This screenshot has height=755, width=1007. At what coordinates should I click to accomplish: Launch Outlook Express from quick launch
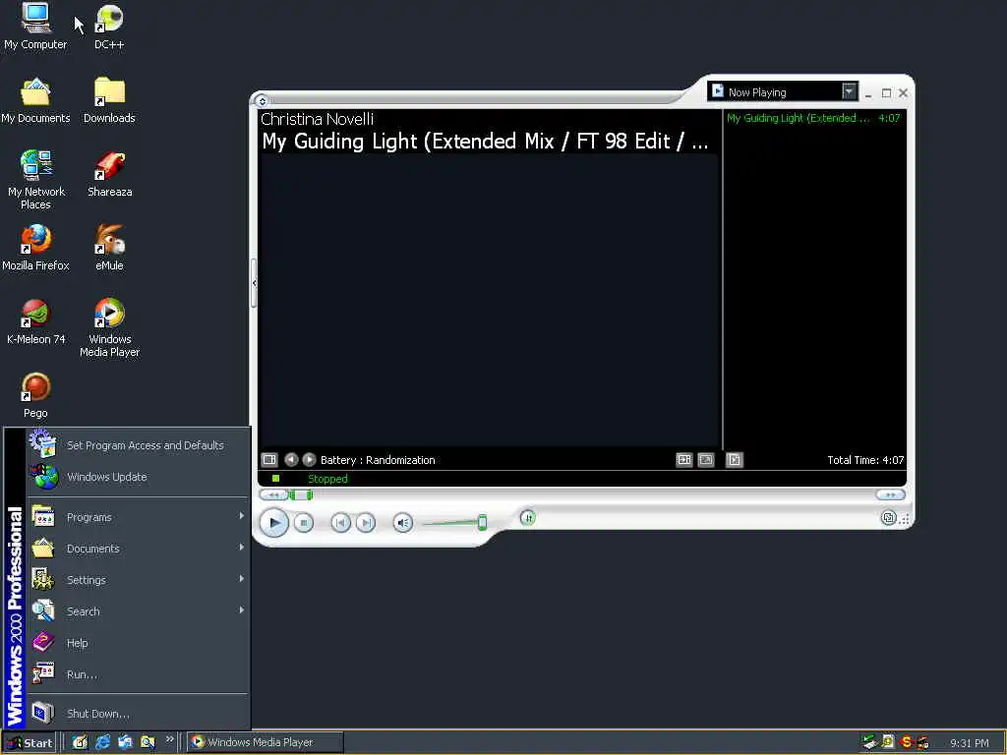125,742
